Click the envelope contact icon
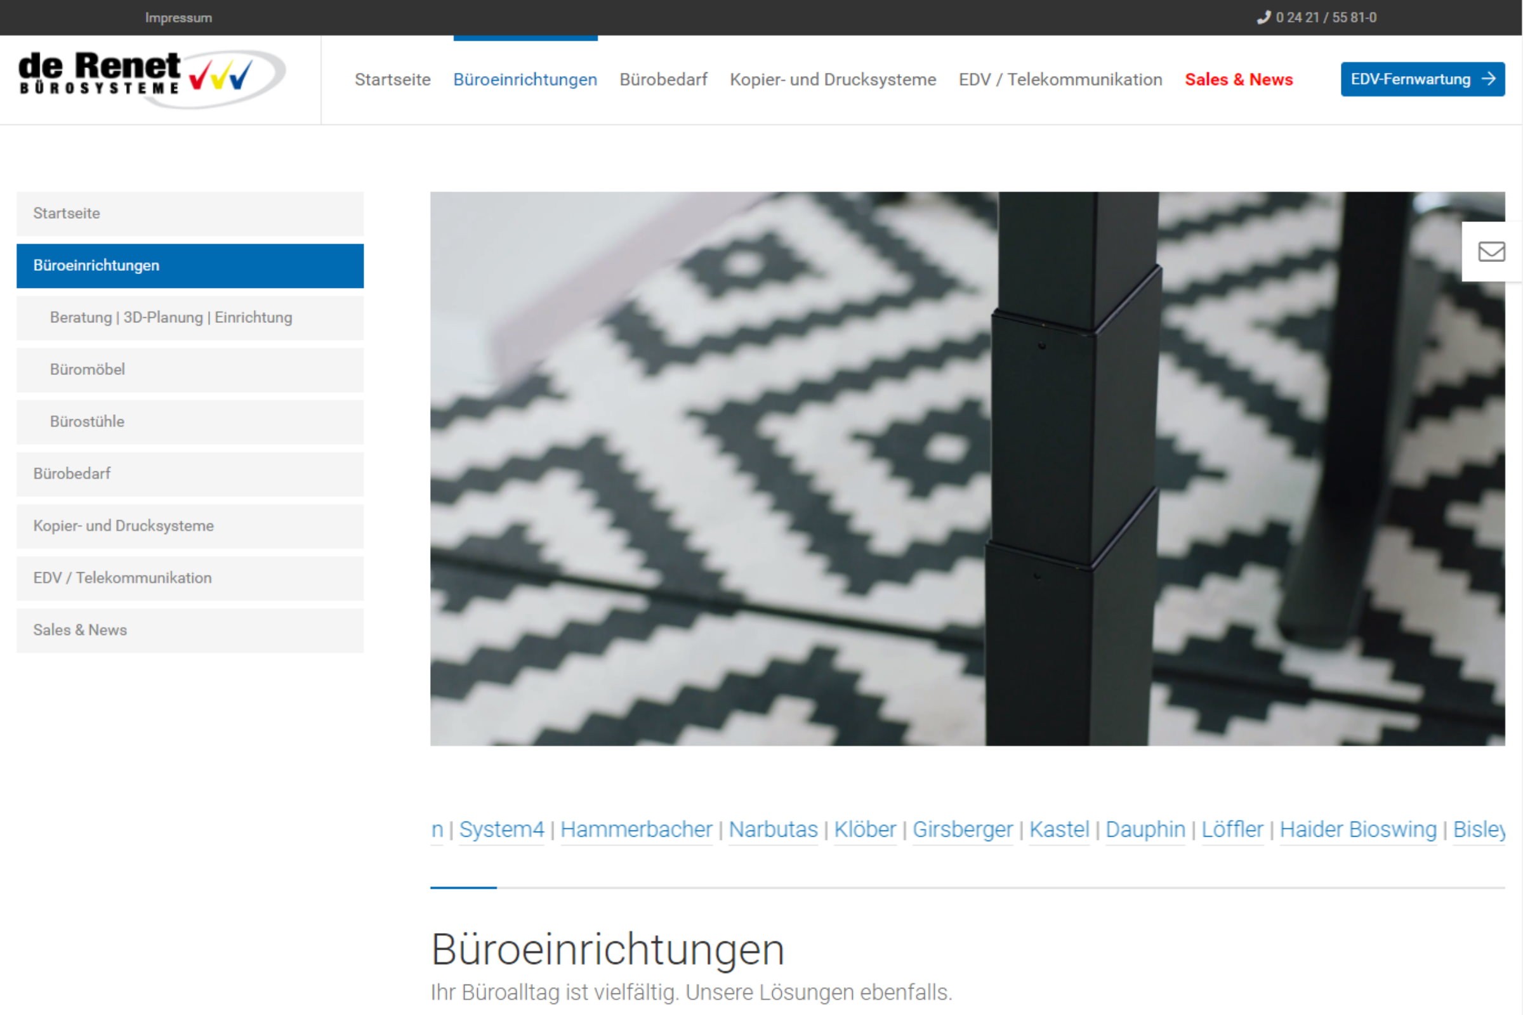 click(x=1491, y=251)
